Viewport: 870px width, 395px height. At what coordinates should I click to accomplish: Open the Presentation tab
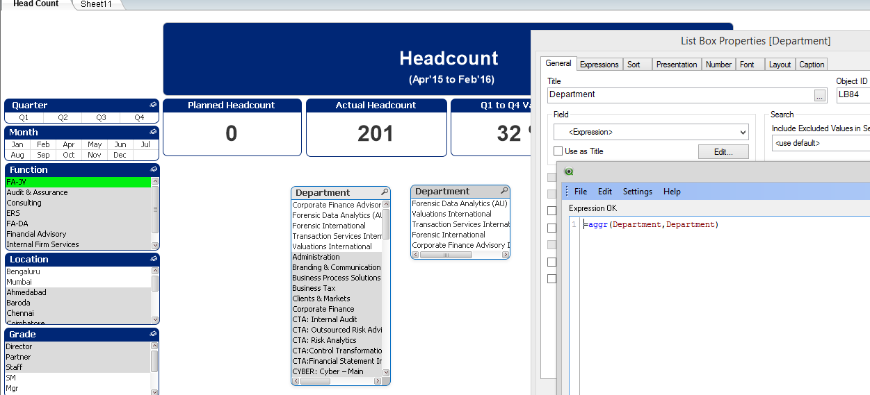click(x=676, y=65)
